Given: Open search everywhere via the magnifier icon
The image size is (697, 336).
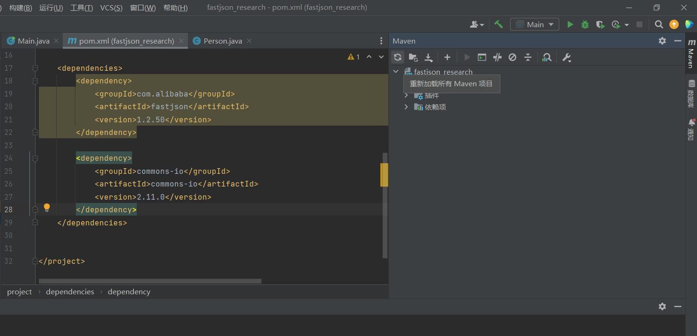Looking at the screenshot, I should pos(659,24).
